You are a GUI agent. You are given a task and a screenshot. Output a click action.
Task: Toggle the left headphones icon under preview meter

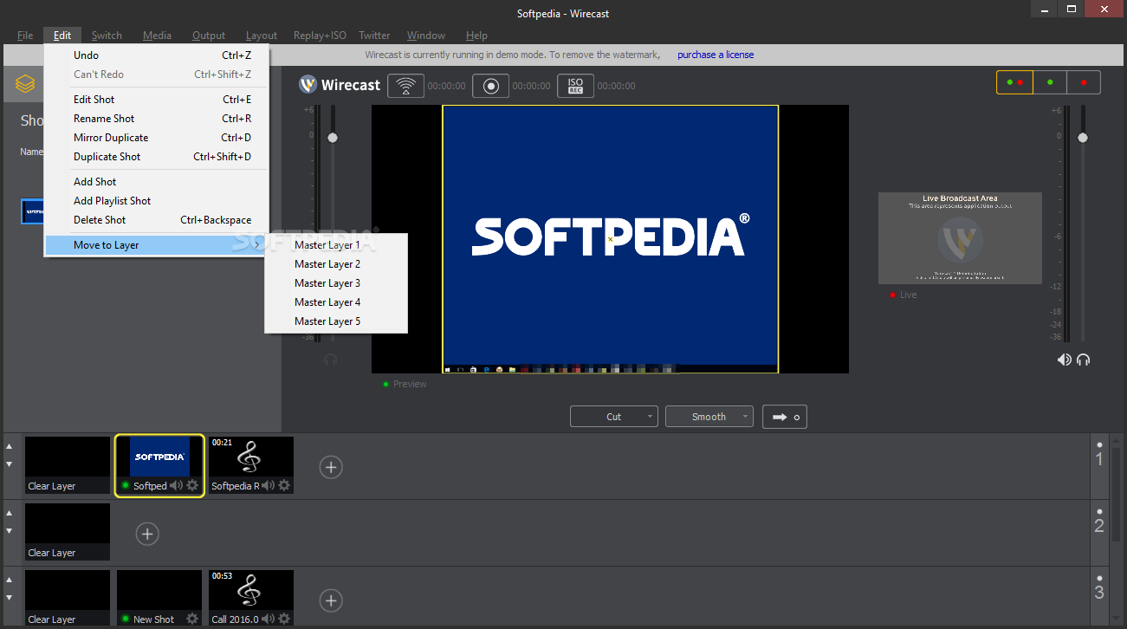click(x=330, y=360)
